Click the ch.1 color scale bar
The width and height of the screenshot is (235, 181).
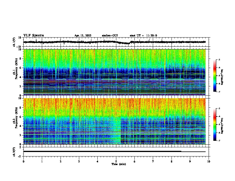coord(215,76)
